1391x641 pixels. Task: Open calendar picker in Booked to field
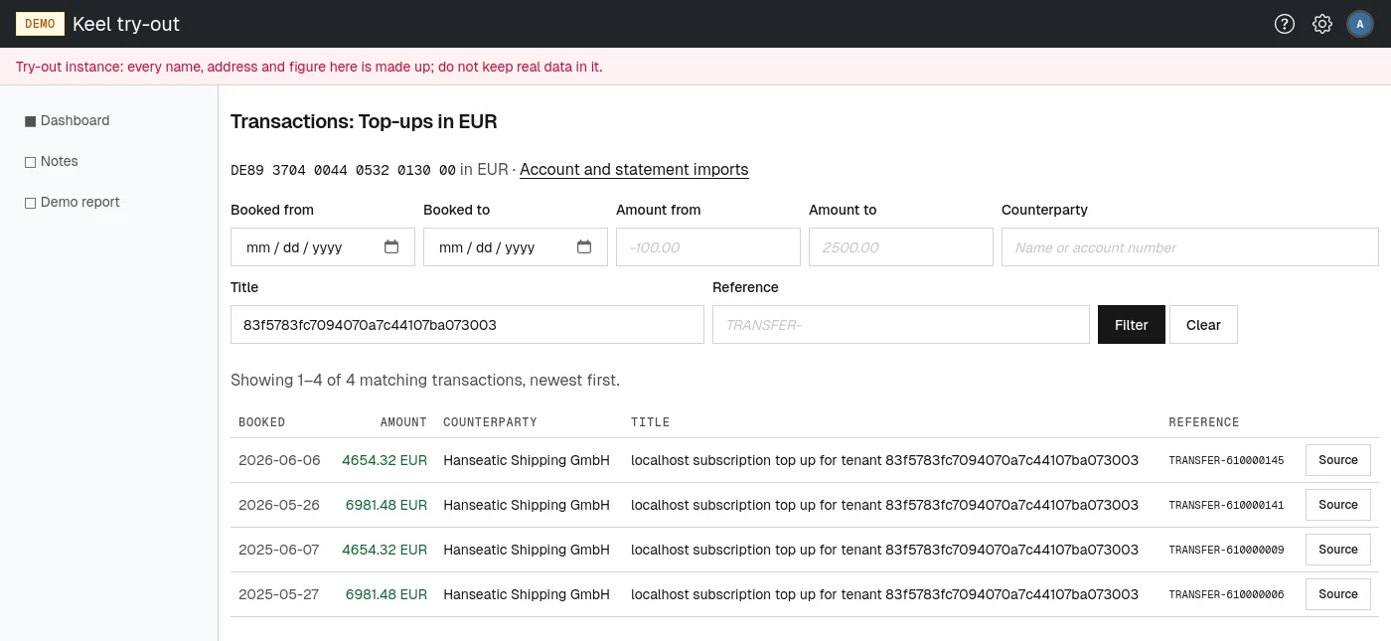[x=584, y=247]
